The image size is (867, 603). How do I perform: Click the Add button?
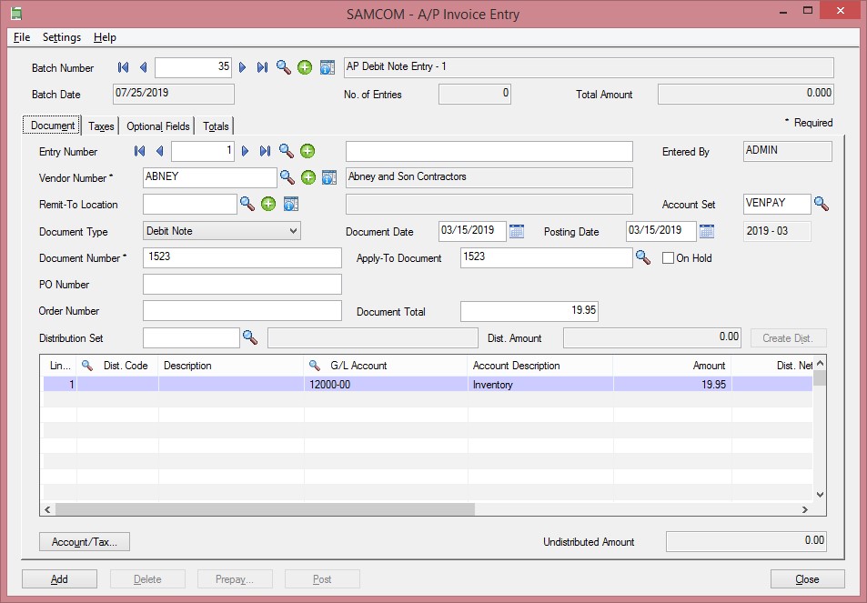point(59,579)
